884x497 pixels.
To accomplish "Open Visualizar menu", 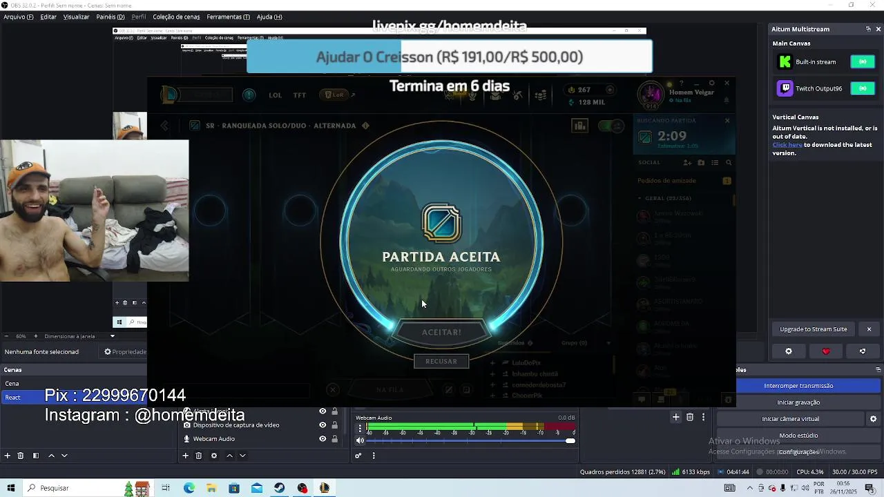I will (x=76, y=17).
